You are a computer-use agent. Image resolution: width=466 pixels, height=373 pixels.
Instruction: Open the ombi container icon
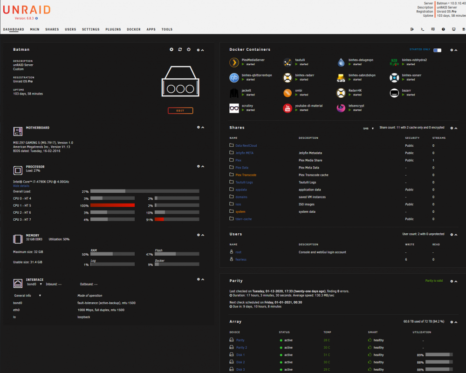pyautogui.click(x=288, y=93)
